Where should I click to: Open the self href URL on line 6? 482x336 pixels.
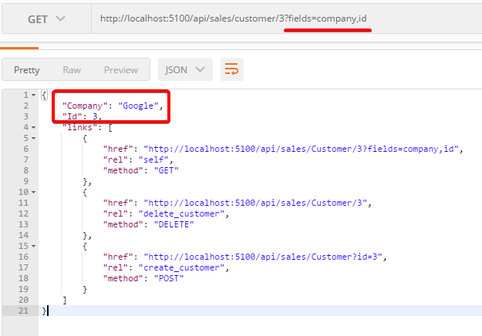(x=301, y=149)
